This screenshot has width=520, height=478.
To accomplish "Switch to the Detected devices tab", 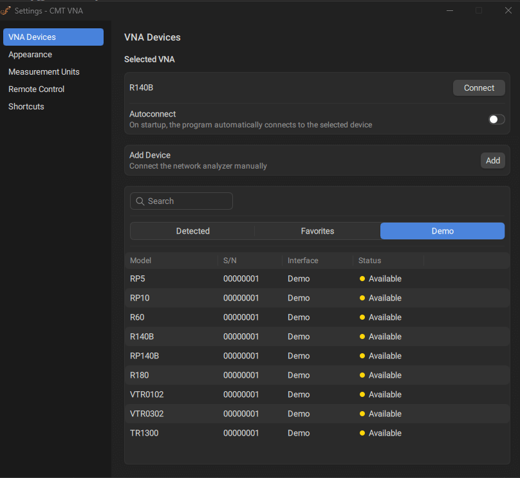I will coord(192,231).
